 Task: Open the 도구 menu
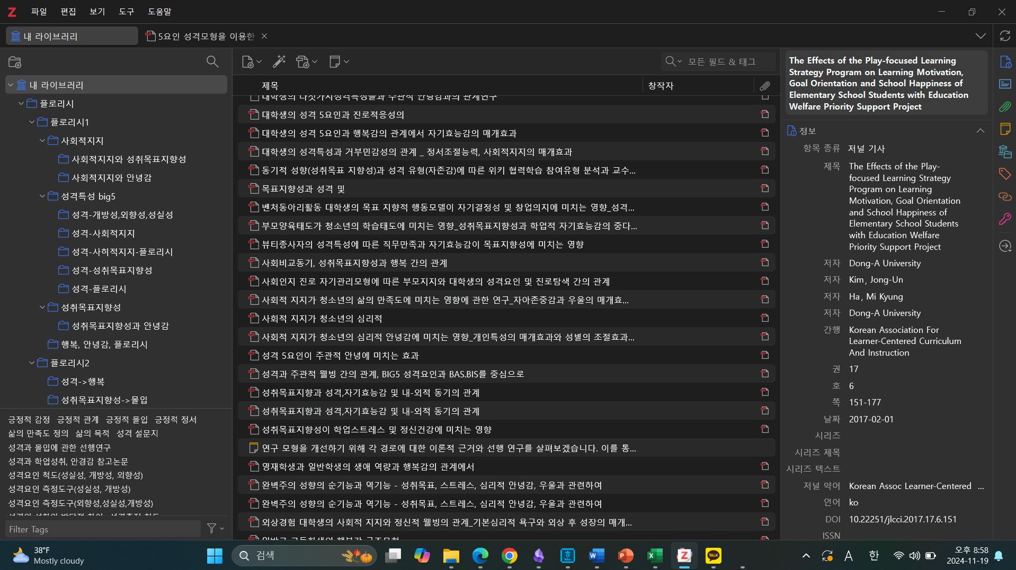tap(126, 12)
